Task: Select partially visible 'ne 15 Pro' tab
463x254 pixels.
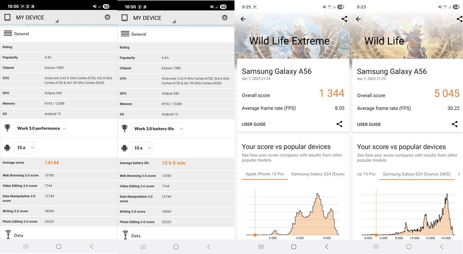Action: [x=366, y=174]
